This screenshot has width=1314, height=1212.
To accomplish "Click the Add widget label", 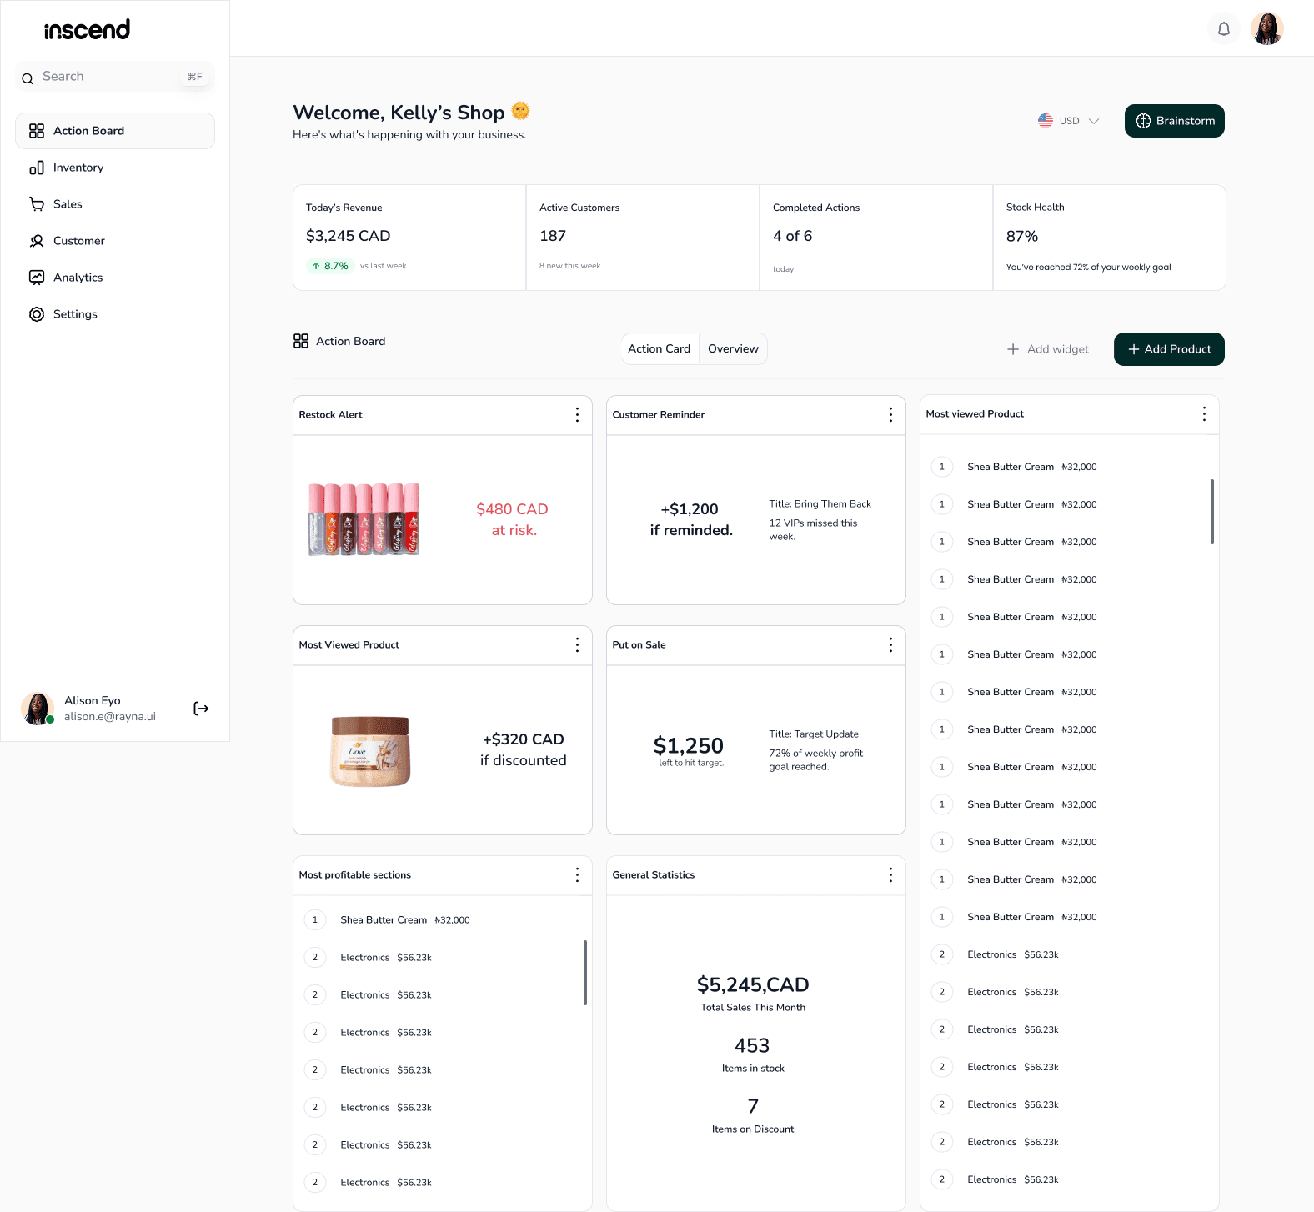I will tap(1058, 349).
